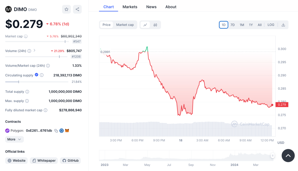Open the Whitepaper link
Viewport: 298px width, 171px height.
[44, 161]
